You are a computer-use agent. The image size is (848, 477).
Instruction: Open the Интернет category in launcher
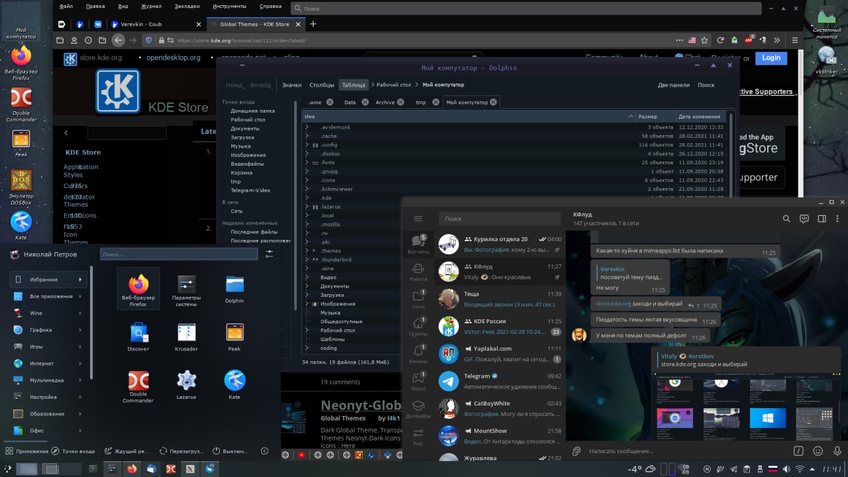(48, 364)
